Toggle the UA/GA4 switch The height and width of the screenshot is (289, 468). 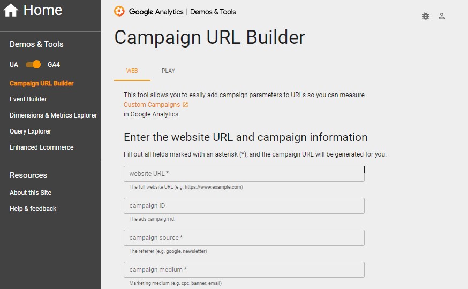(33, 64)
